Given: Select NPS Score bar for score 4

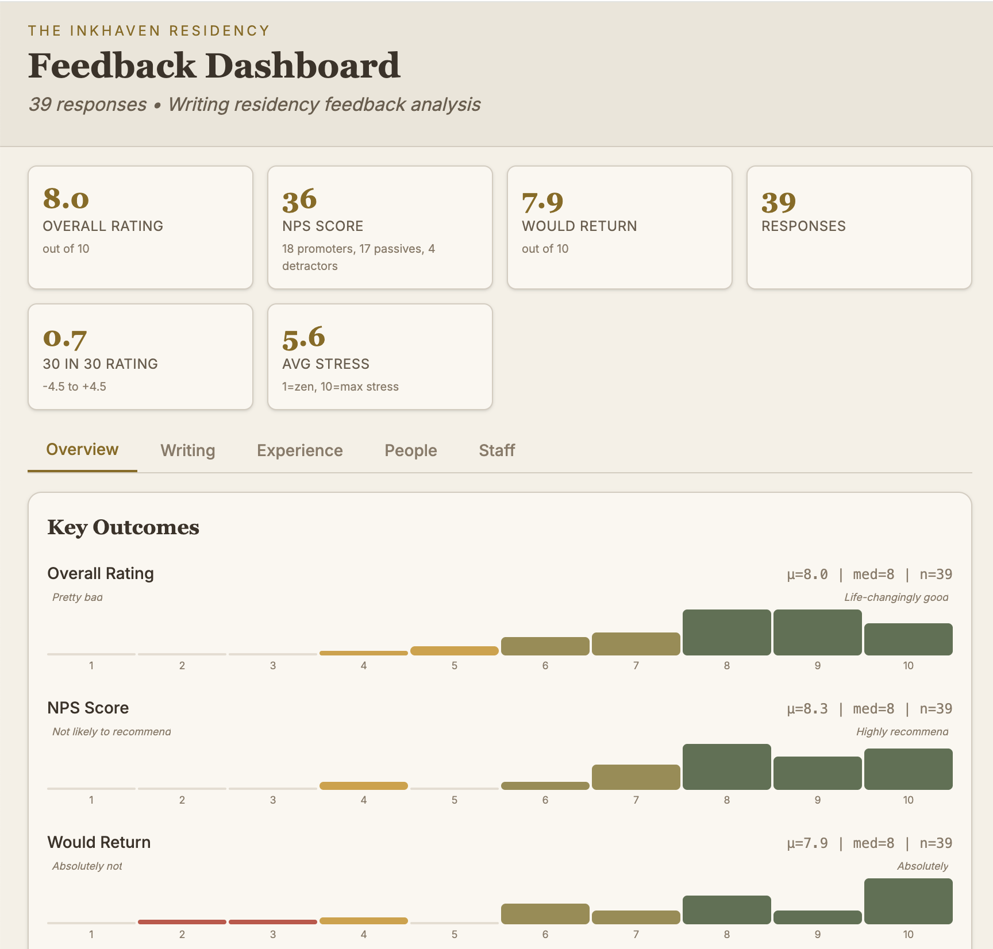Looking at the screenshot, I should [x=363, y=786].
